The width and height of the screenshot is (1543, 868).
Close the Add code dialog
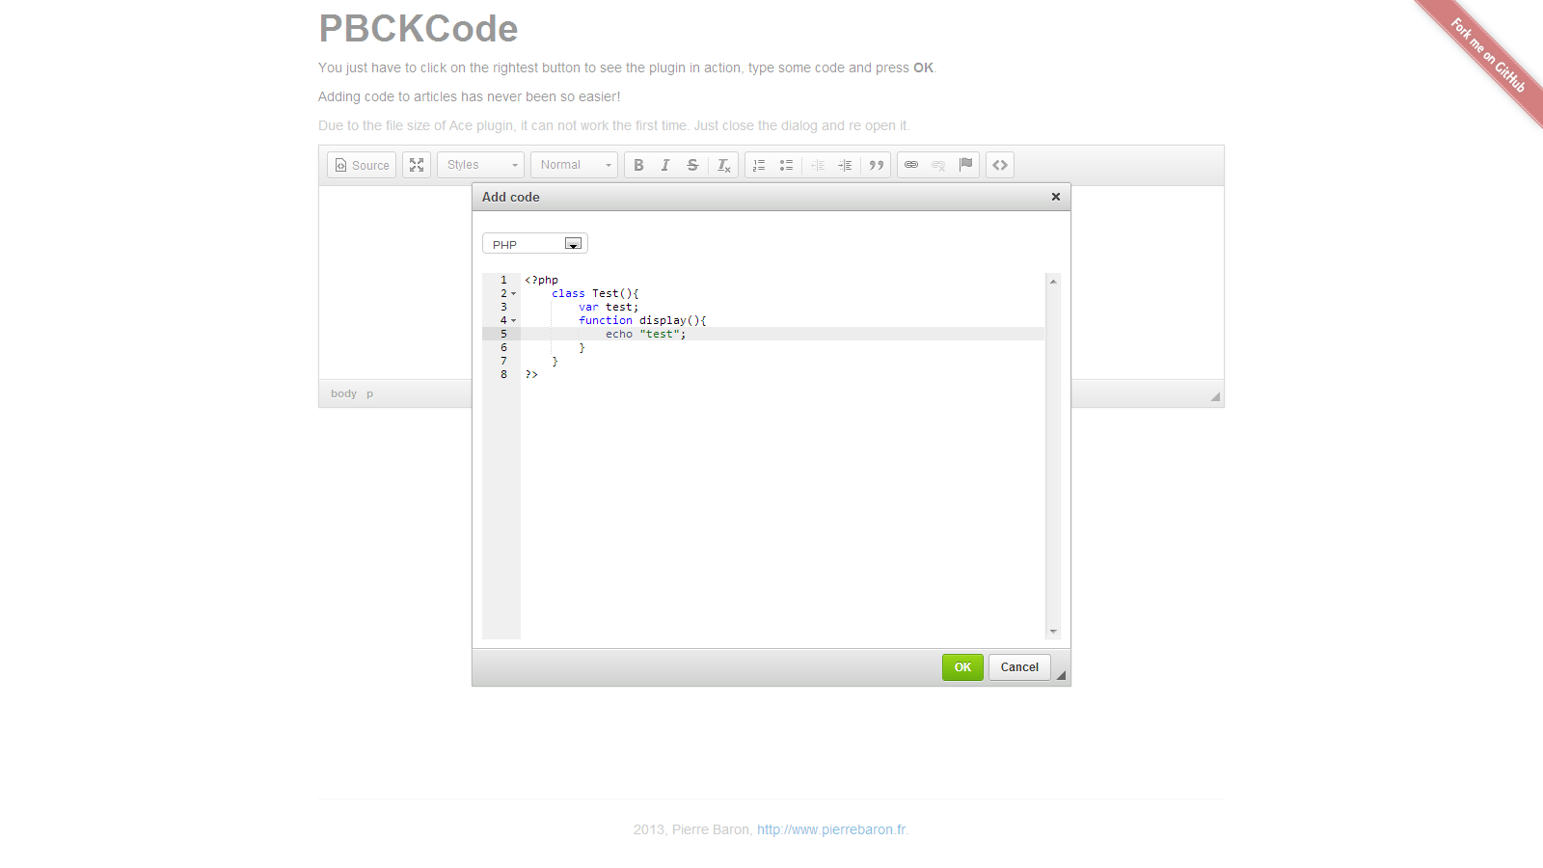pyautogui.click(x=1056, y=197)
